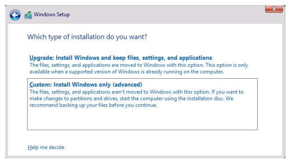Click 'available when a supported version' text line
291x164 pixels.
click(126, 72)
